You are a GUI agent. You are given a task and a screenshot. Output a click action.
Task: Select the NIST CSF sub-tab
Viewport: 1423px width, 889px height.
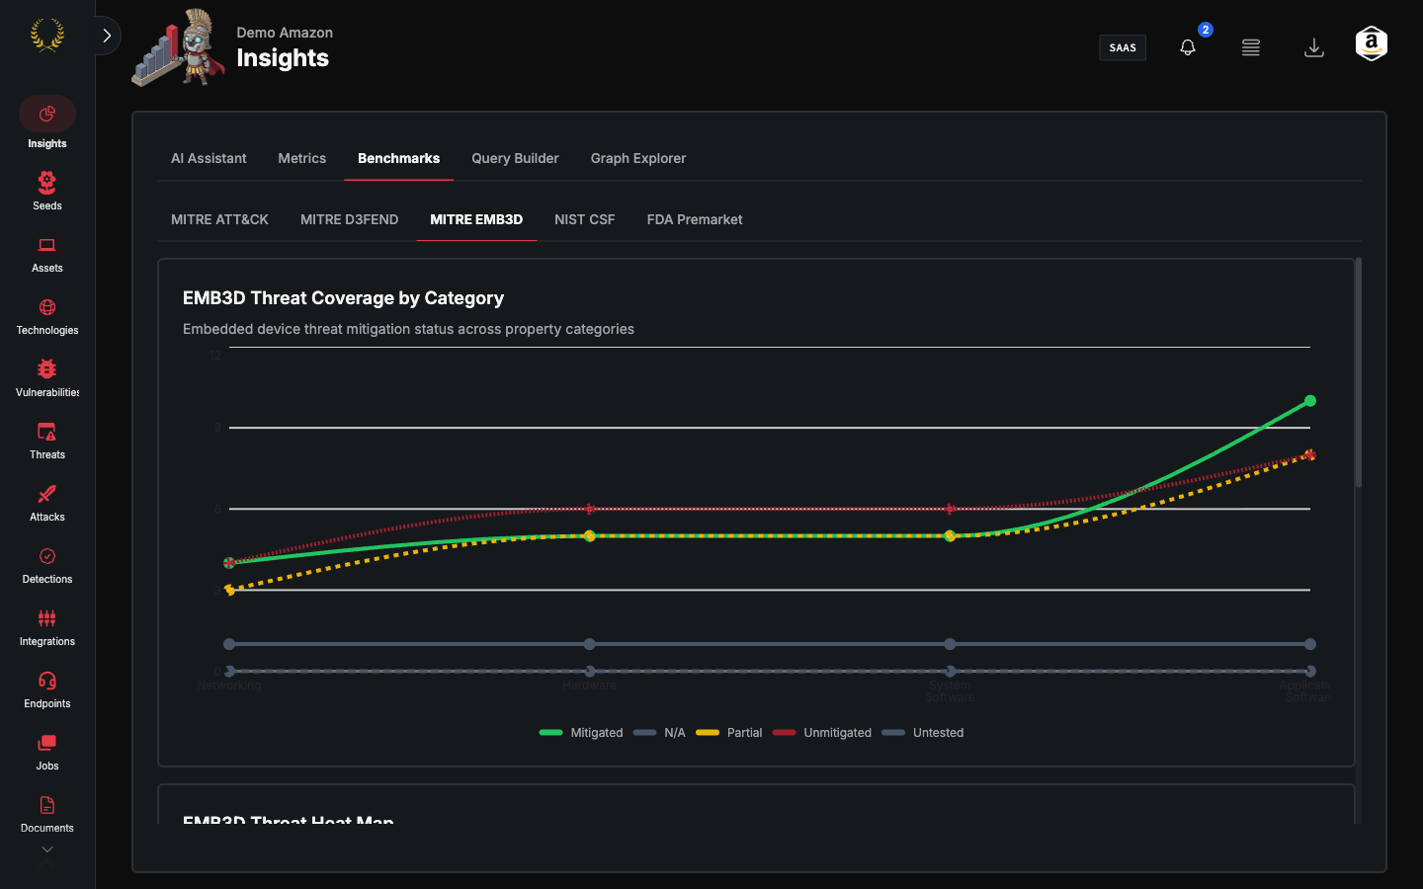tap(585, 219)
